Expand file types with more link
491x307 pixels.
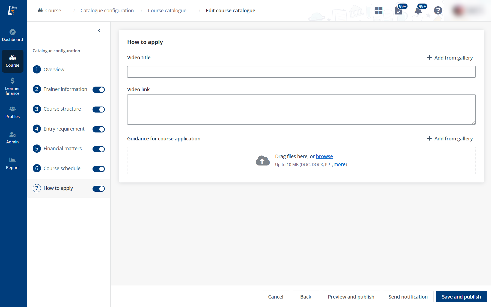coord(340,164)
